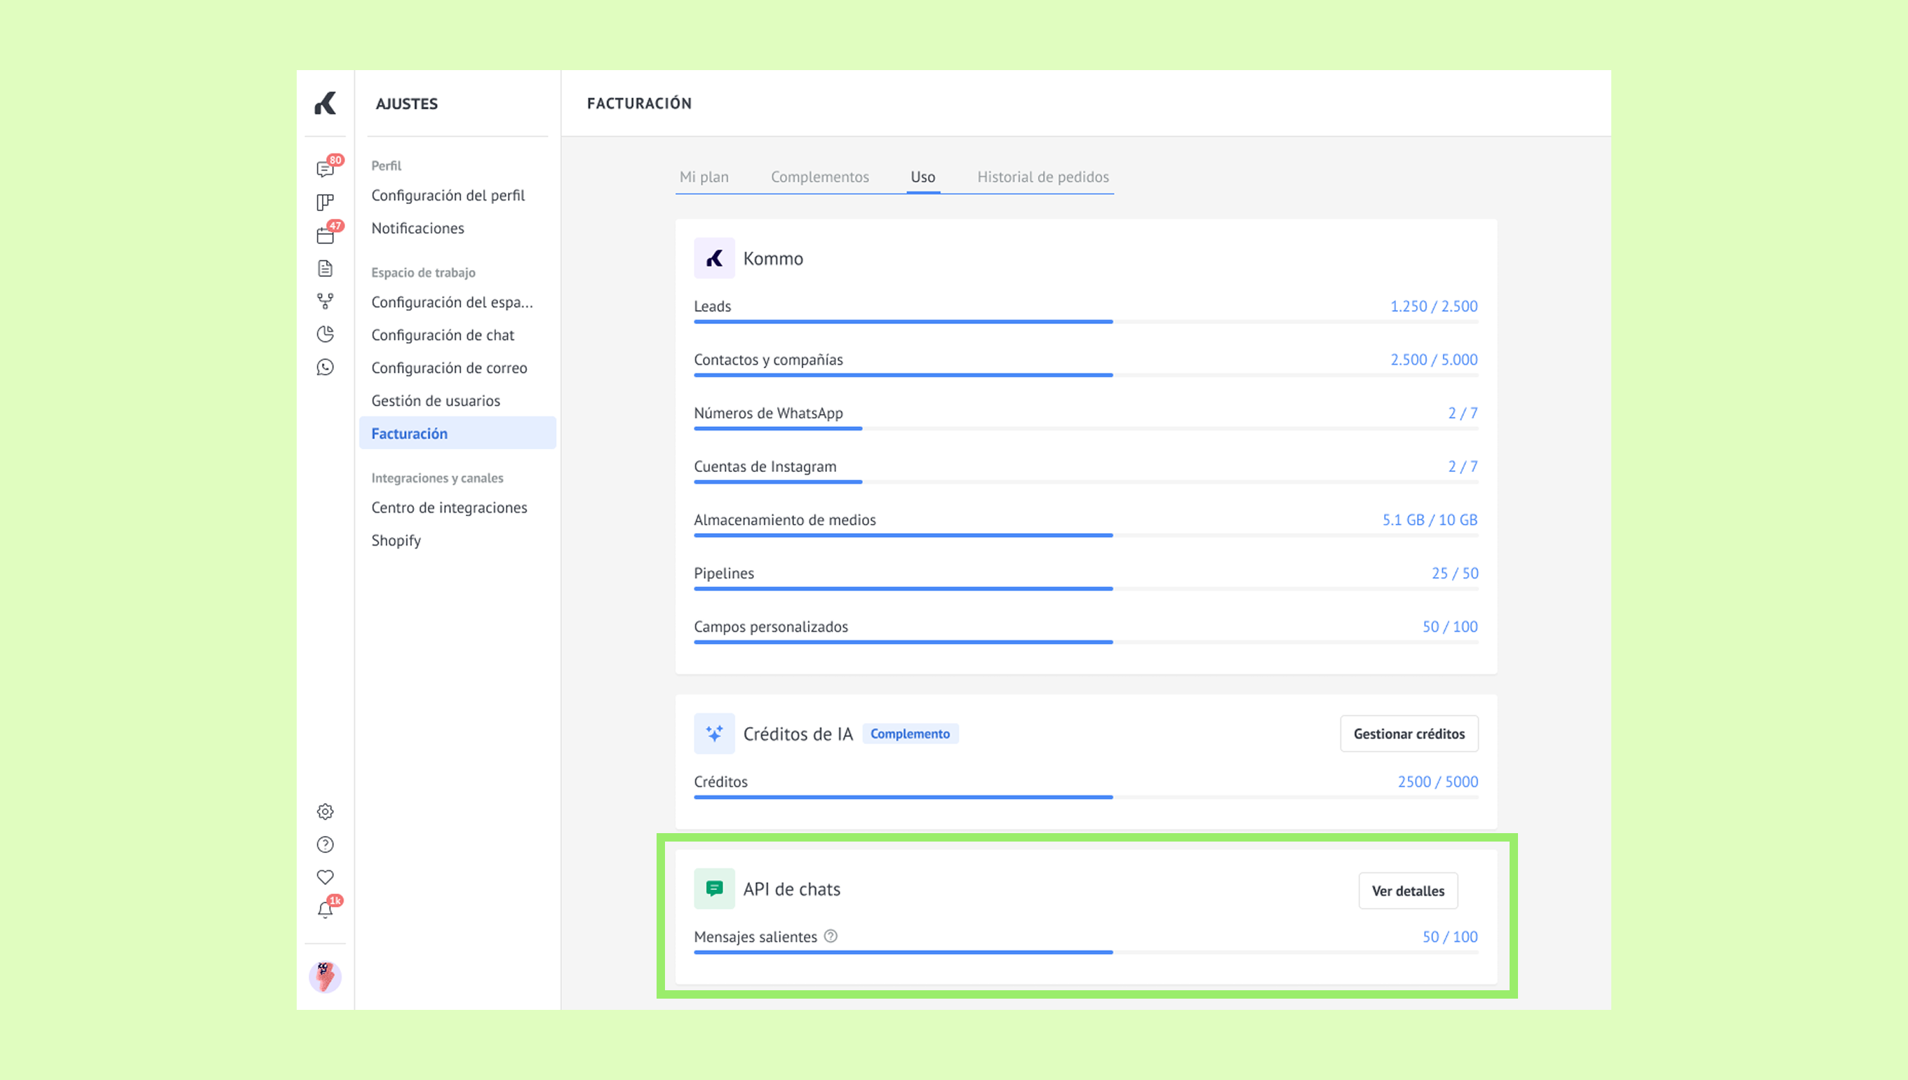Open Configuración del espa... menu item
Screen dimensions: 1908x1080
(x=452, y=302)
